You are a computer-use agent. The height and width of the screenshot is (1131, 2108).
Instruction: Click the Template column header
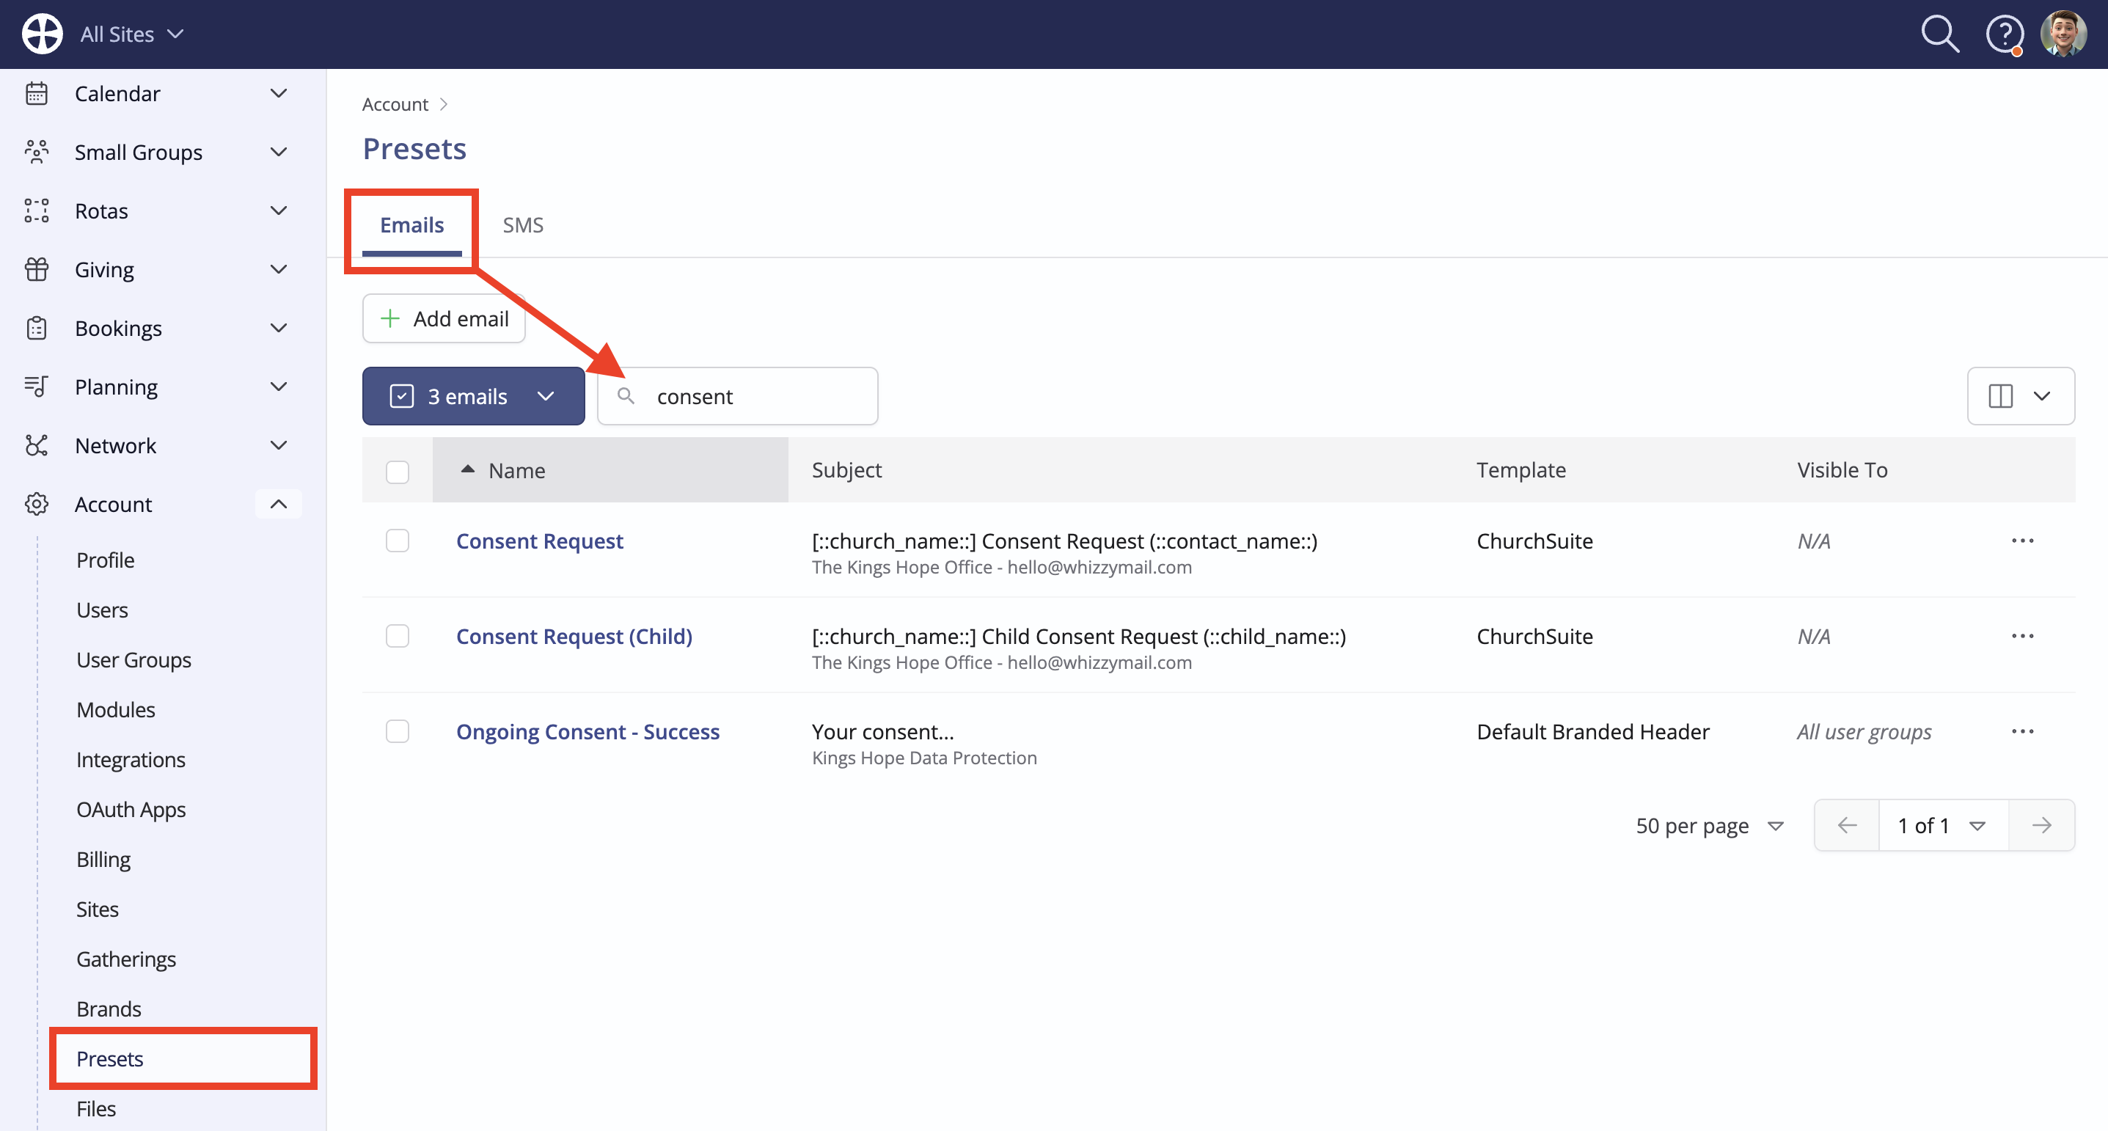tap(1520, 469)
